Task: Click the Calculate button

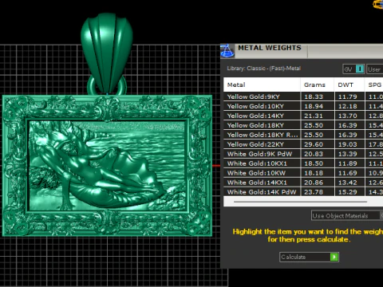Action: [x=309, y=257]
